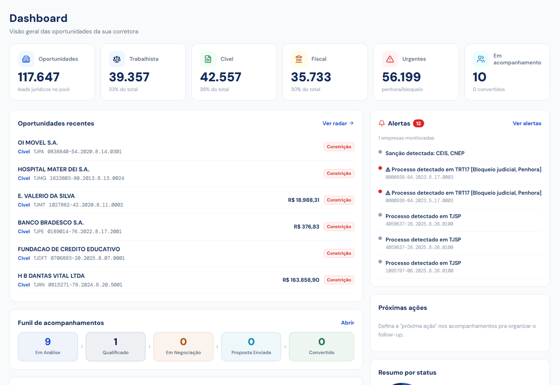Click Abrir in Funil de acompanhamentos
This screenshot has width=560, height=385.
tap(348, 323)
